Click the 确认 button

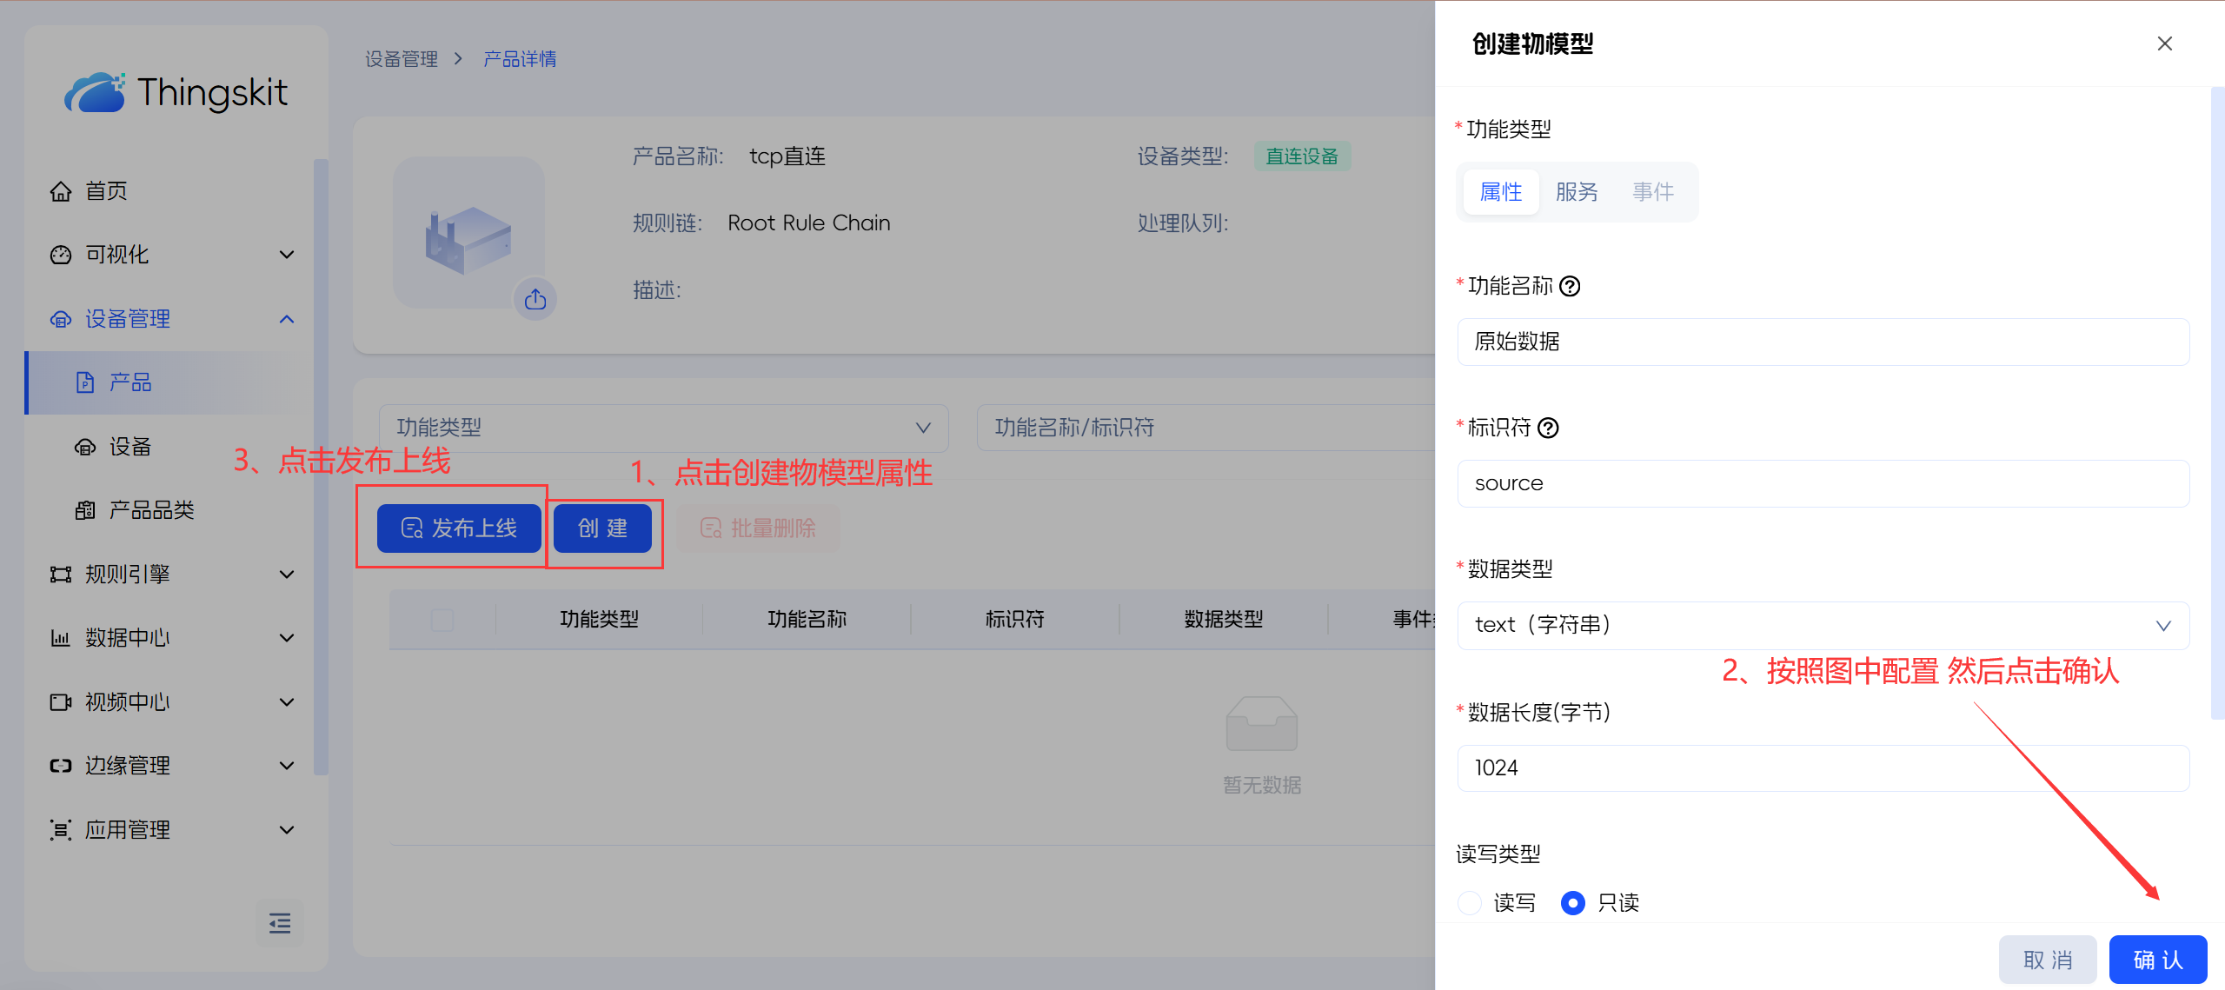tap(2157, 960)
